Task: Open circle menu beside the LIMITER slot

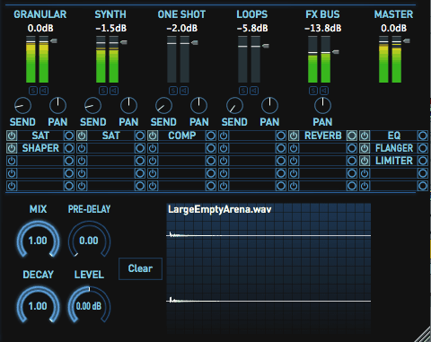Action: tap(423, 161)
